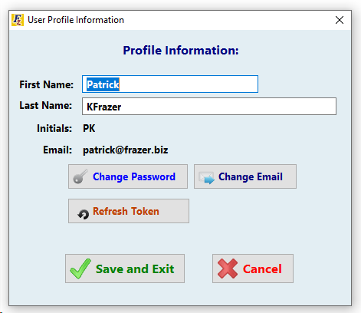Screen dimensions: 361x313
Task: Click the highlighted Patrick text
Action: [x=103, y=84]
